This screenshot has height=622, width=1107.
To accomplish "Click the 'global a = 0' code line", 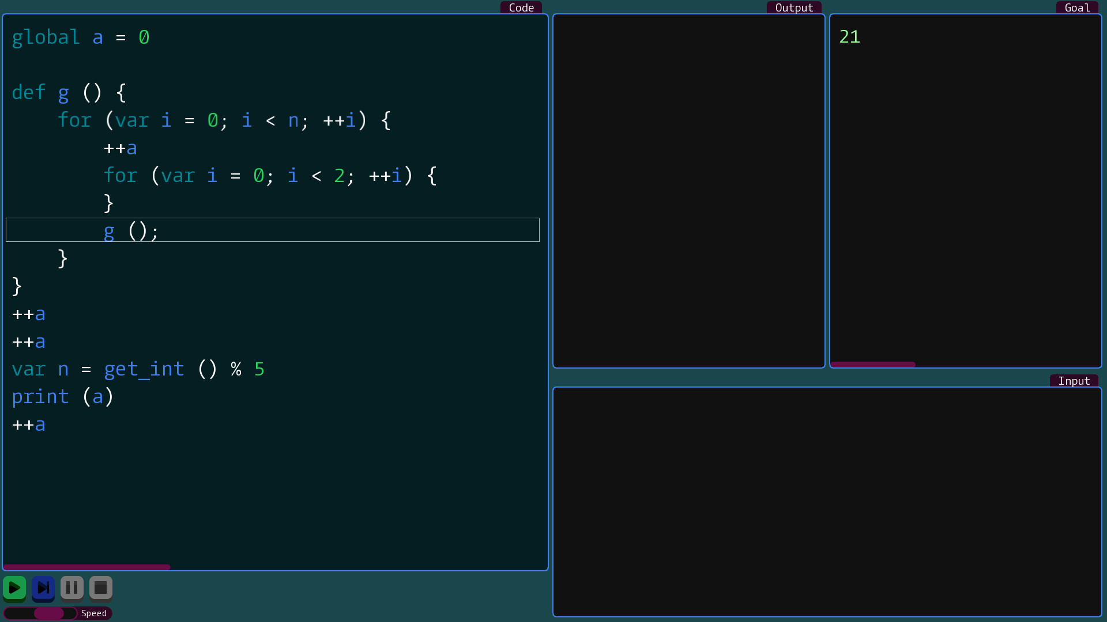I will 81,37.
